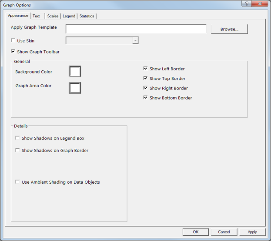
Task: Click the Browse... button
Action: (x=229, y=29)
